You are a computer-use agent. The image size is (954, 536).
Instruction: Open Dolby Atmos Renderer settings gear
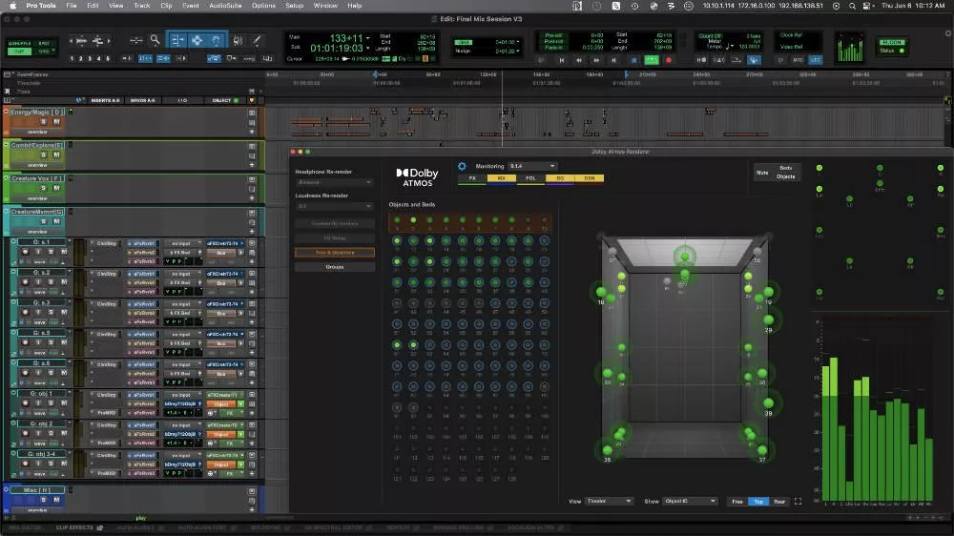tap(462, 166)
